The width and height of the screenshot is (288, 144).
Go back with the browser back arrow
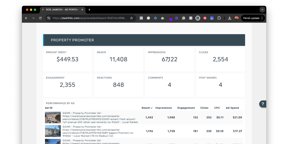point(26,18)
